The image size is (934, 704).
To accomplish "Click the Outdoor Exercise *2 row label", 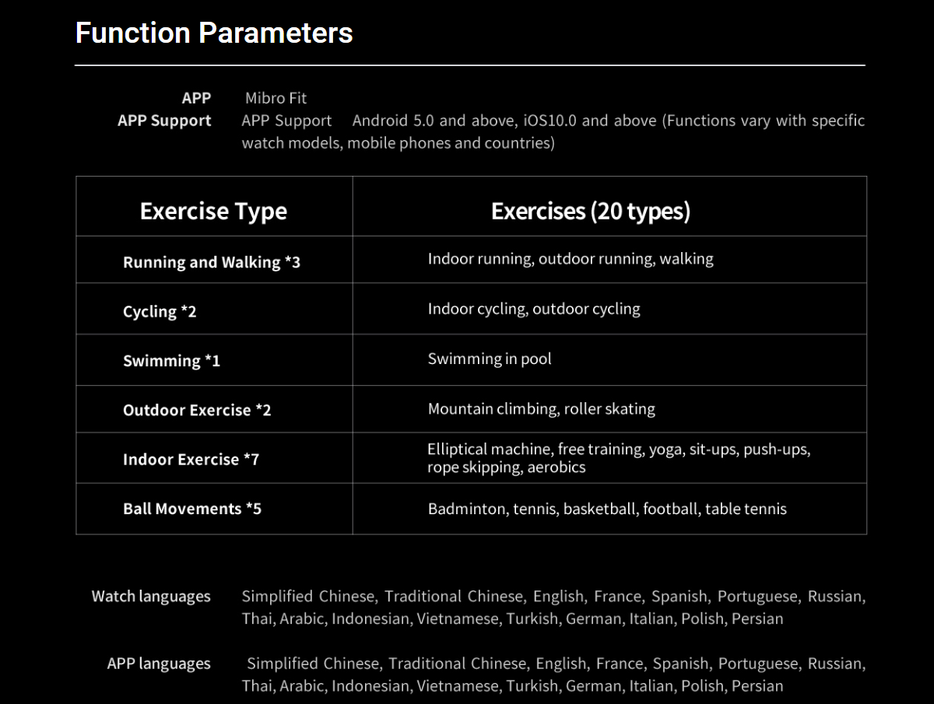I will [197, 410].
